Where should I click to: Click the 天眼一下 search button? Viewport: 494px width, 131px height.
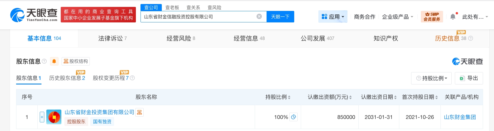pyautogui.click(x=280, y=17)
